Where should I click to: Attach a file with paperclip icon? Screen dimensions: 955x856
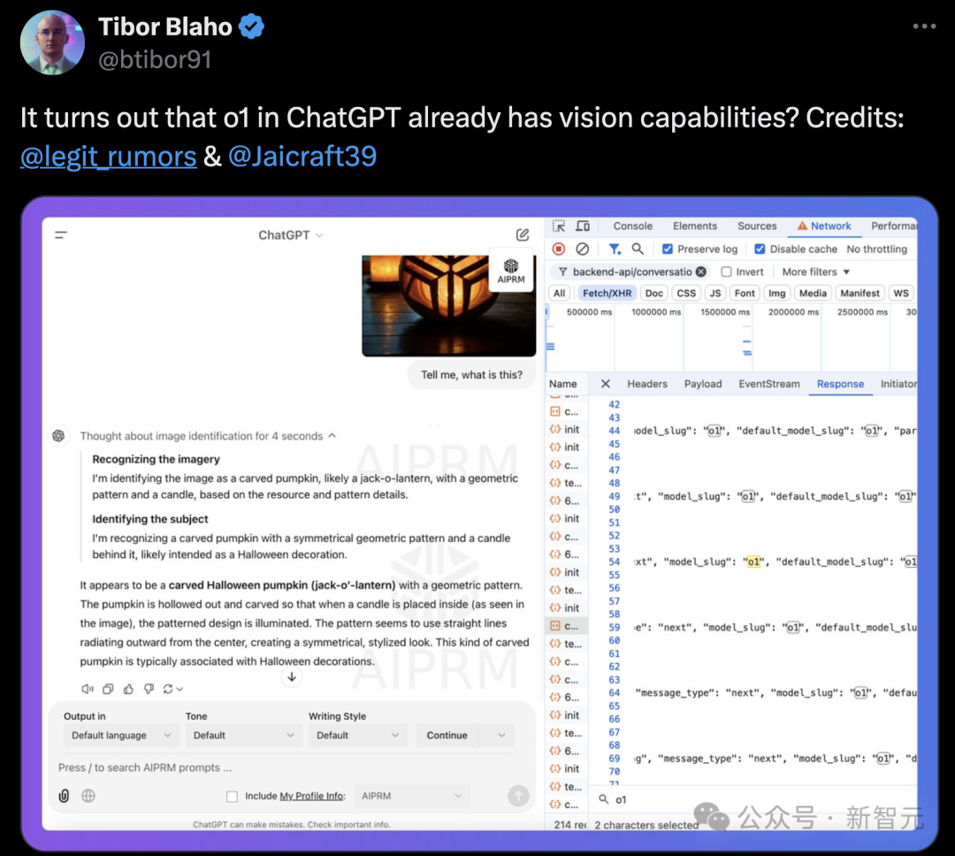point(64,796)
